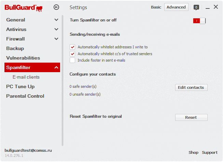Uncheck Automatically whitelist addresses I write to

72,47
